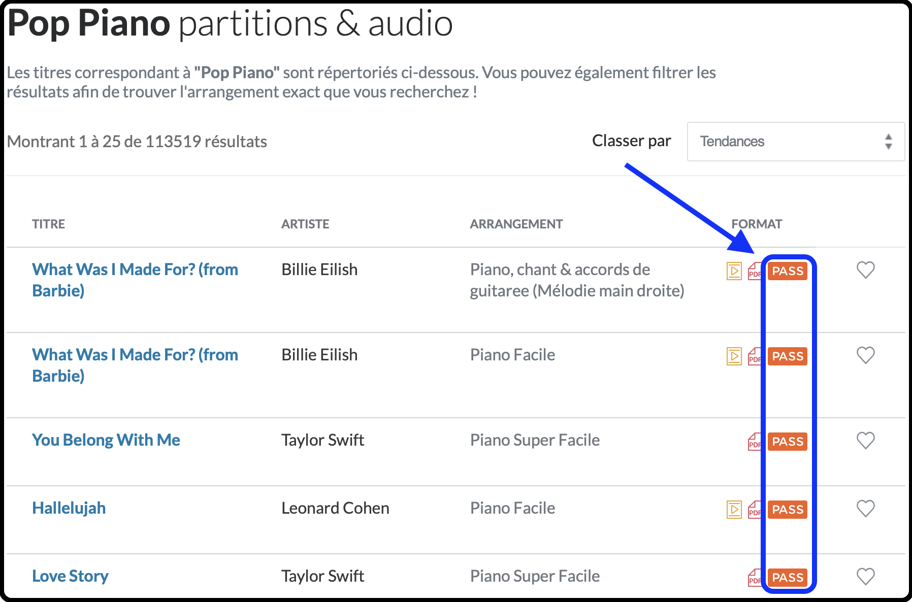Open the Hallelujah song link
This screenshot has width=912, height=602.
(69, 508)
